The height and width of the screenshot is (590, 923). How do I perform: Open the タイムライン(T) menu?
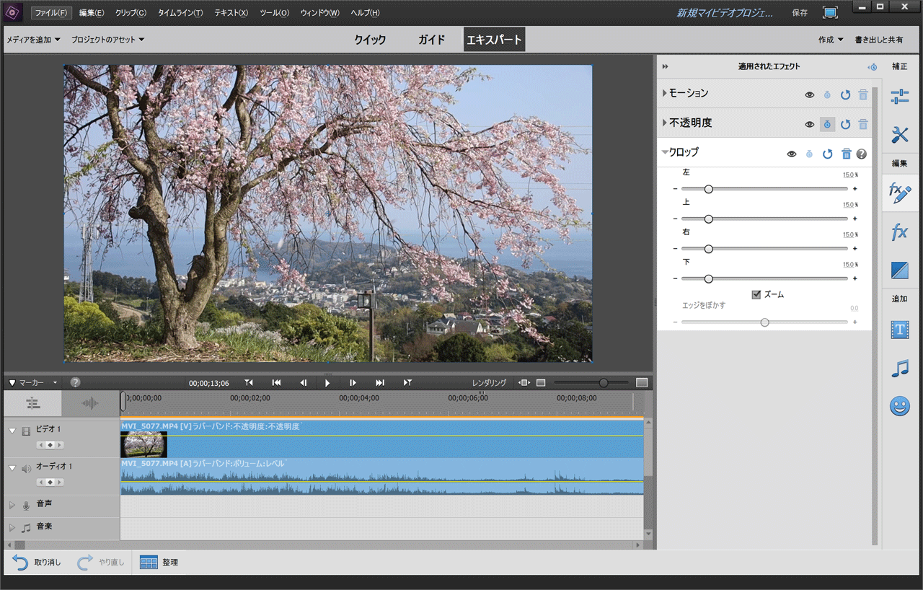(180, 13)
